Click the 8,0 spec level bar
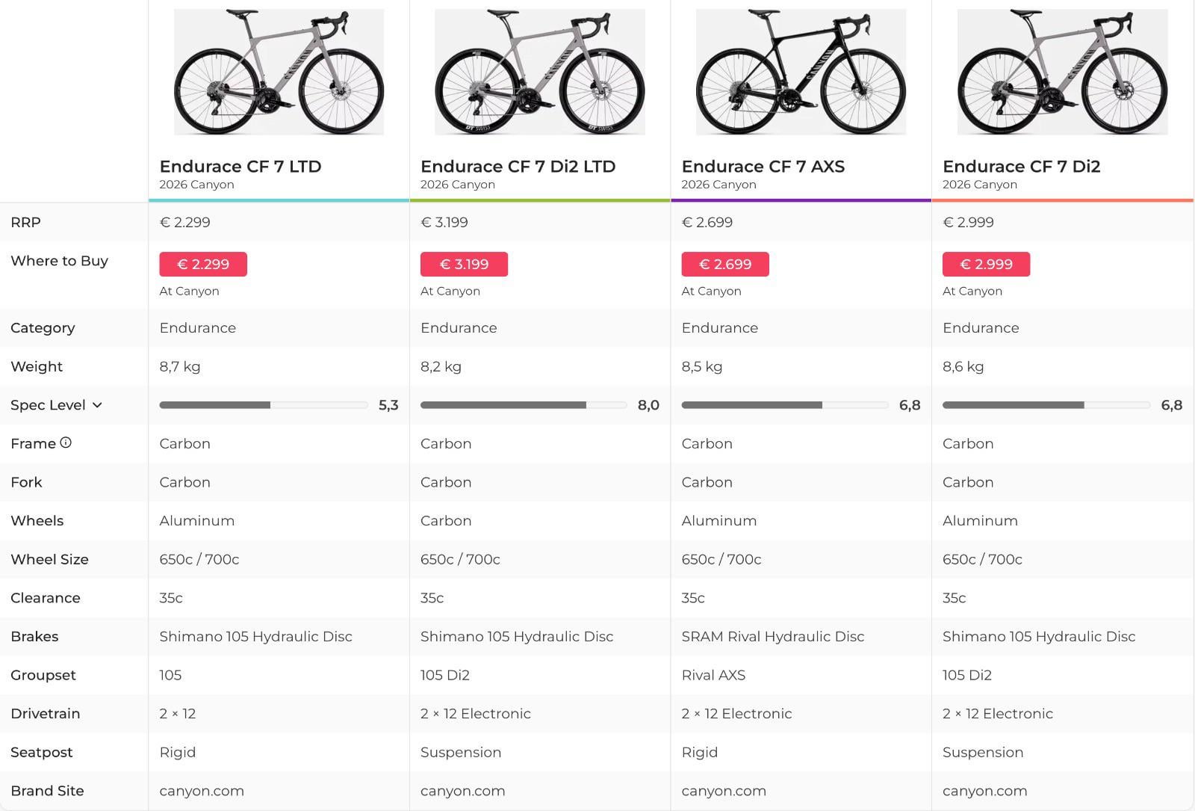Screen dimensions: 1195x811 [x=523, y=405]
